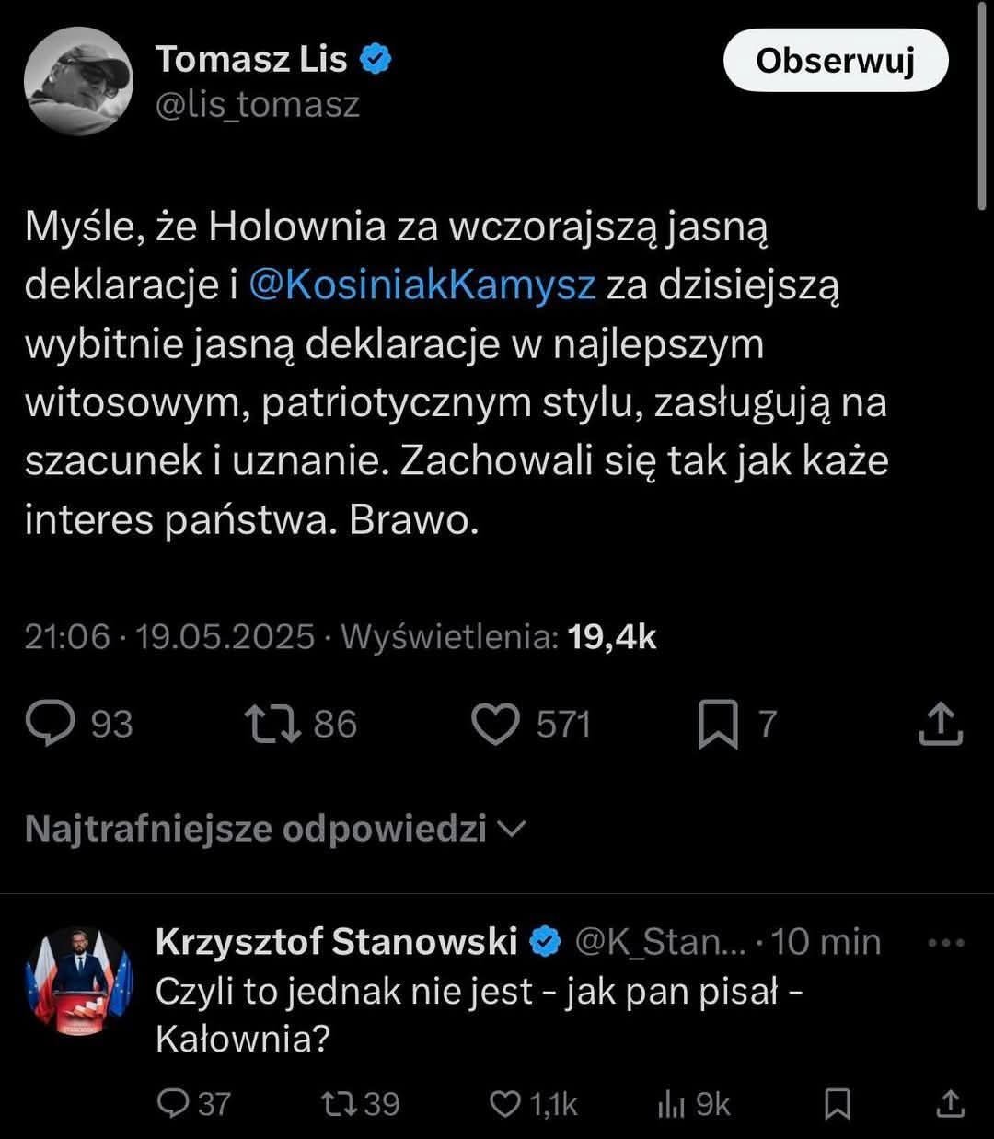The image size is (994, 1139).
Task: Repost the main tweet with 86 reposts
Action: click(x=274, y=725)
